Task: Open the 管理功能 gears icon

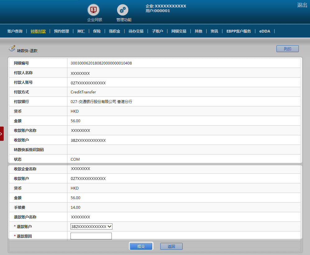Action: 123,10
